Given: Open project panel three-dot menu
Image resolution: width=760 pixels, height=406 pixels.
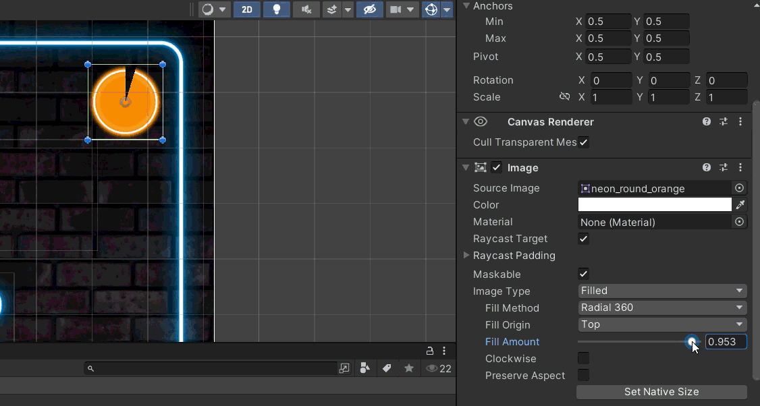Looking at the screenshot, I should click(x=444, y=351).
